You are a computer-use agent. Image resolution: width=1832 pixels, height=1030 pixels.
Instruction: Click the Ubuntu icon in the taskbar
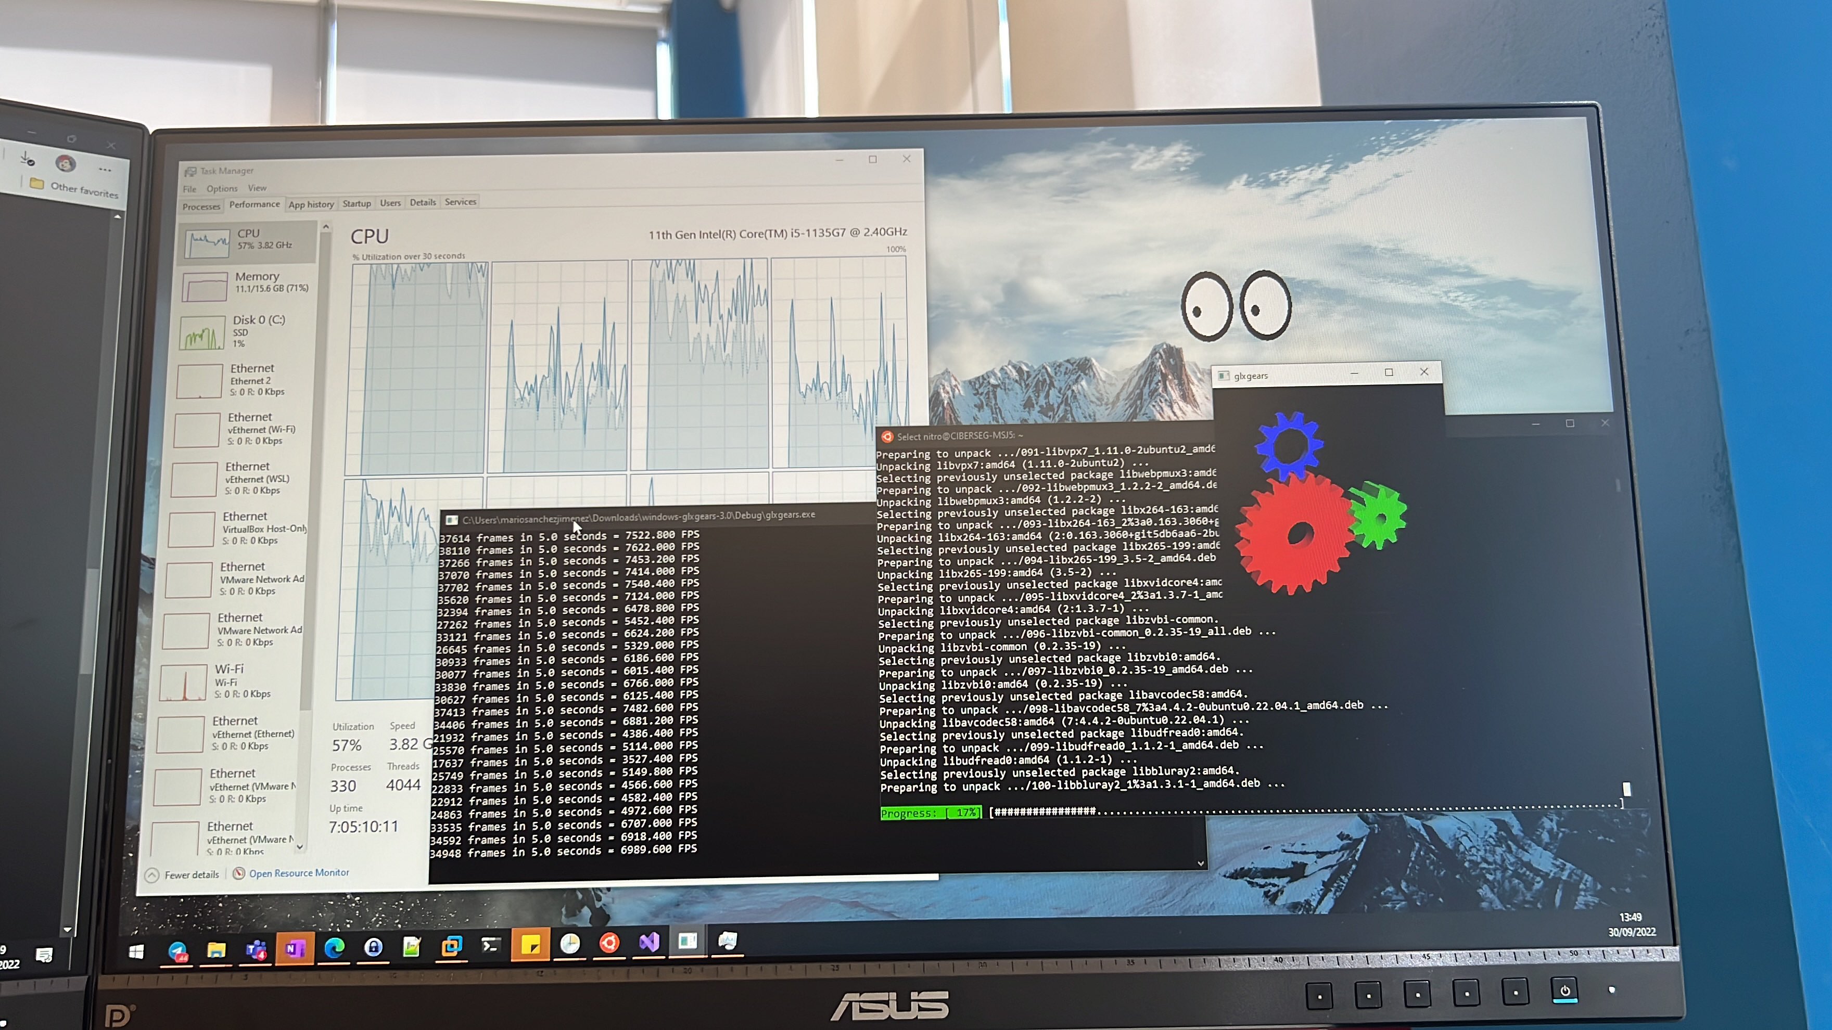click(x=609, y=943)
